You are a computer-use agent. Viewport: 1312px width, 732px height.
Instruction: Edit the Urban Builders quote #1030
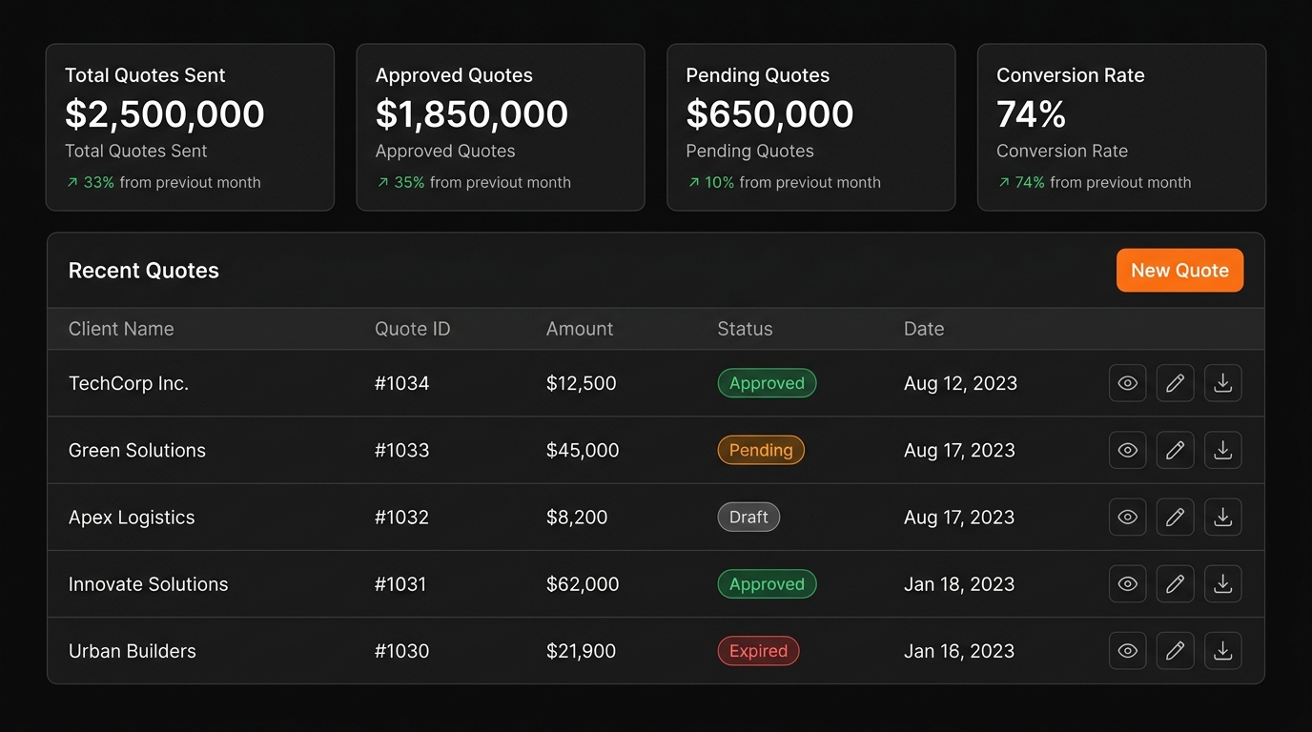click(x=1175, y=651)
